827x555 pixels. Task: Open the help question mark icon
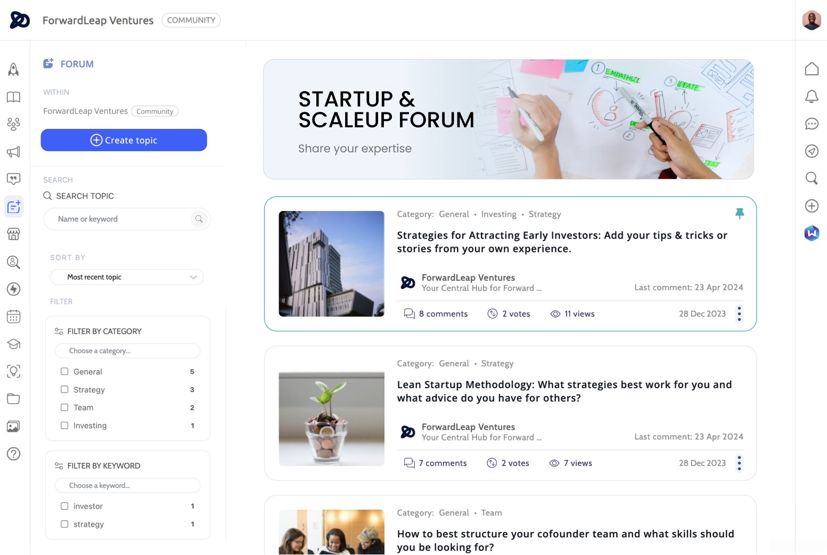click(13, 454)
